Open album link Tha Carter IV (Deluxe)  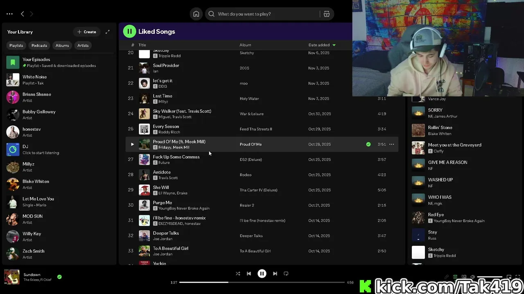point(258,190)
